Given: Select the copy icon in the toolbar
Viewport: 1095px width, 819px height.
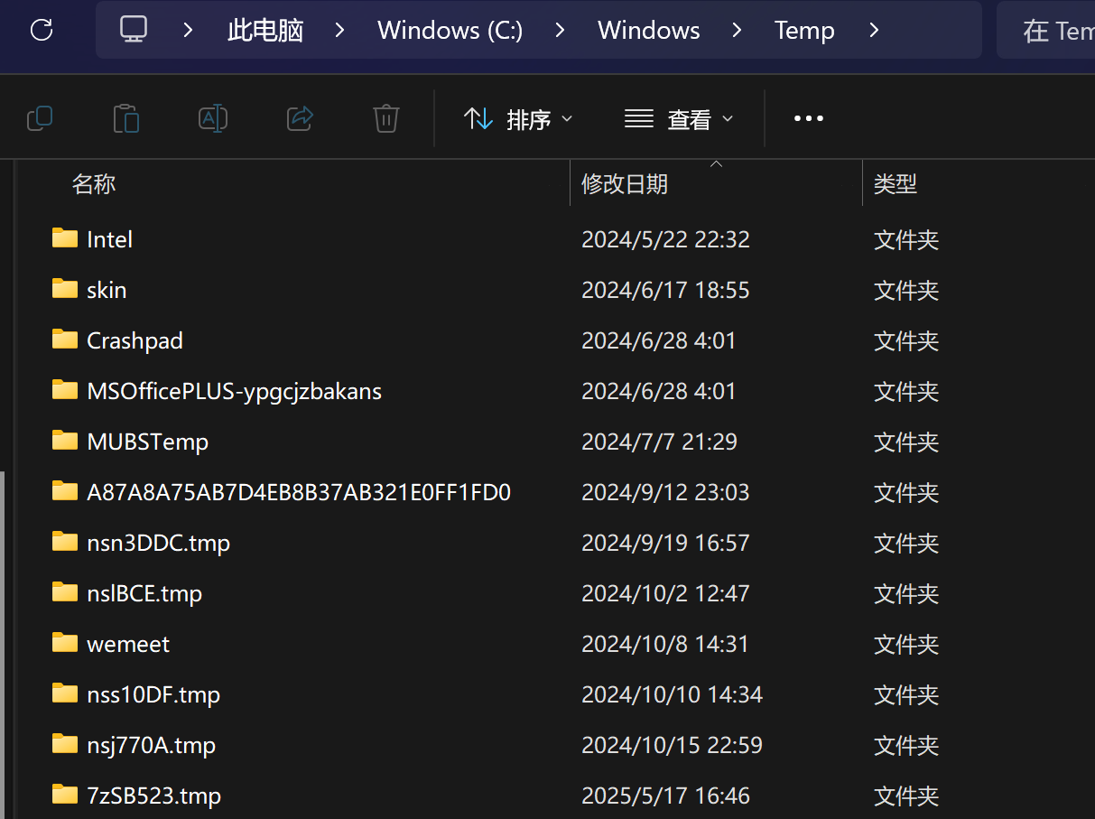Looking at the screenshot, I should (39, 117).
